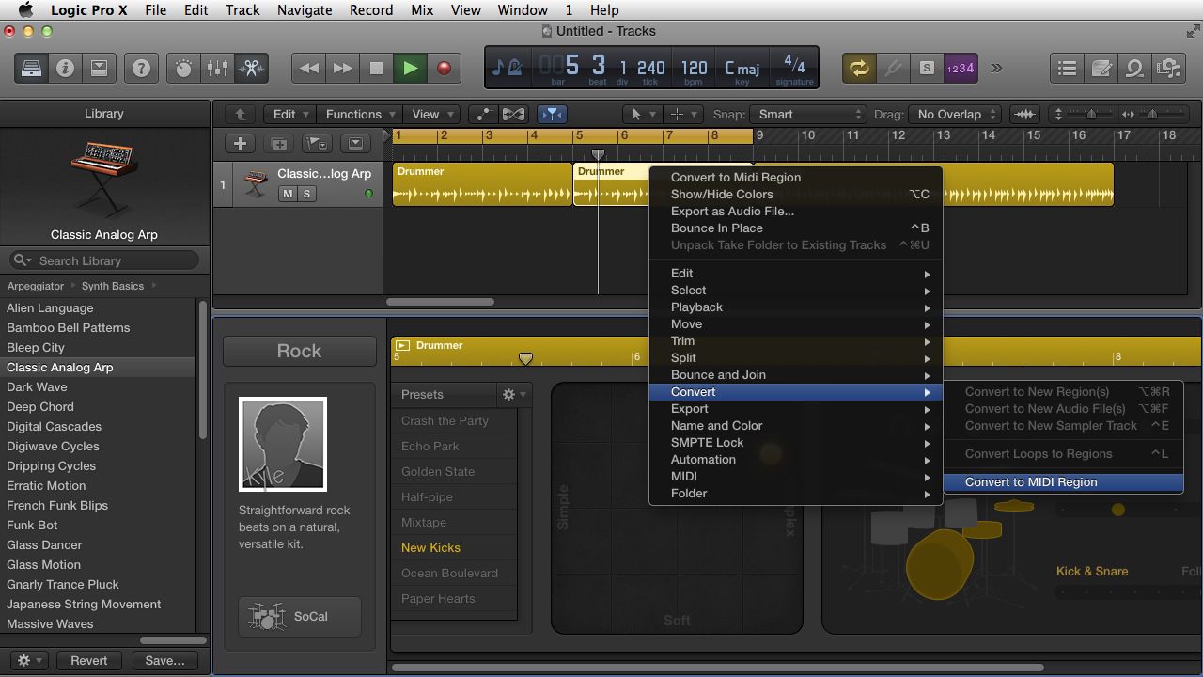1203x677 pixels.
Task: Open the Note Pads button
Action: tap(1101, 68)
